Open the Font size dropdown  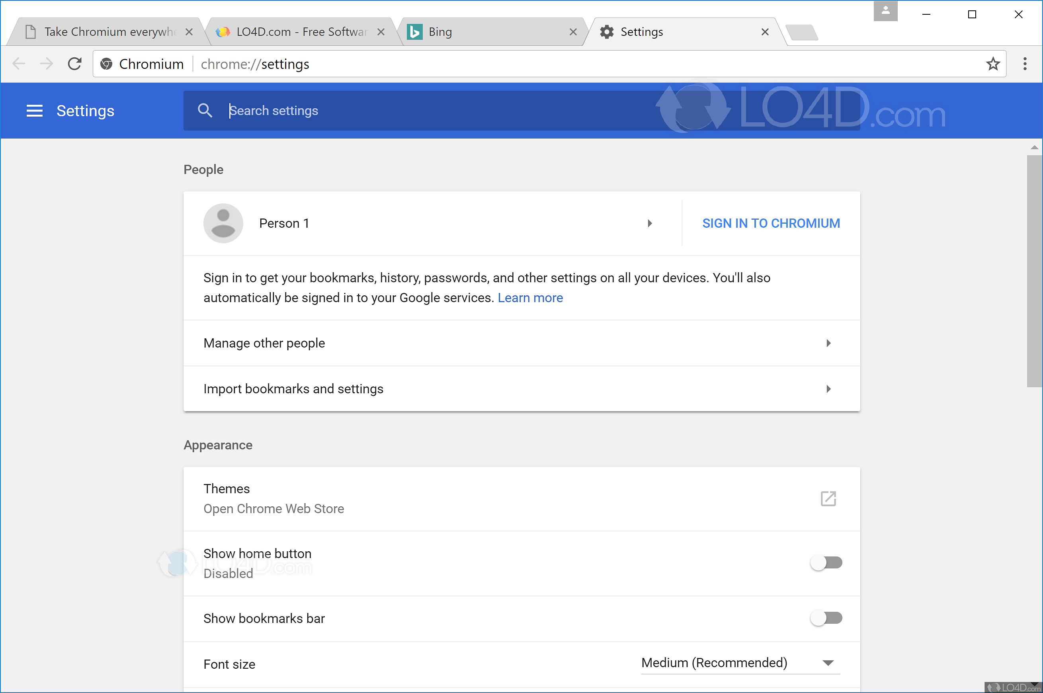740,663
